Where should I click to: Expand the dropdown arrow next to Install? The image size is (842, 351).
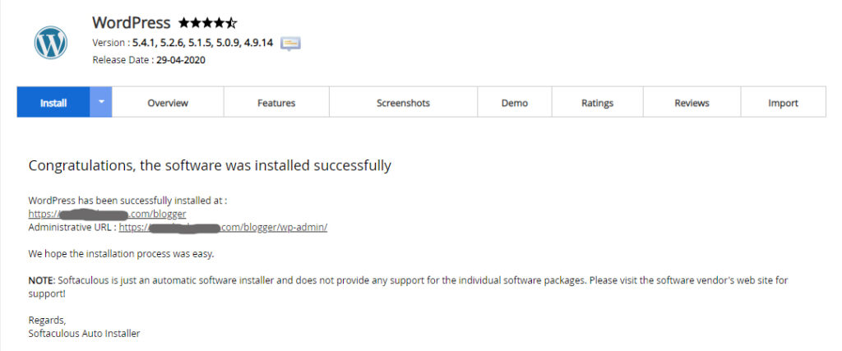[x=101, y=103]
